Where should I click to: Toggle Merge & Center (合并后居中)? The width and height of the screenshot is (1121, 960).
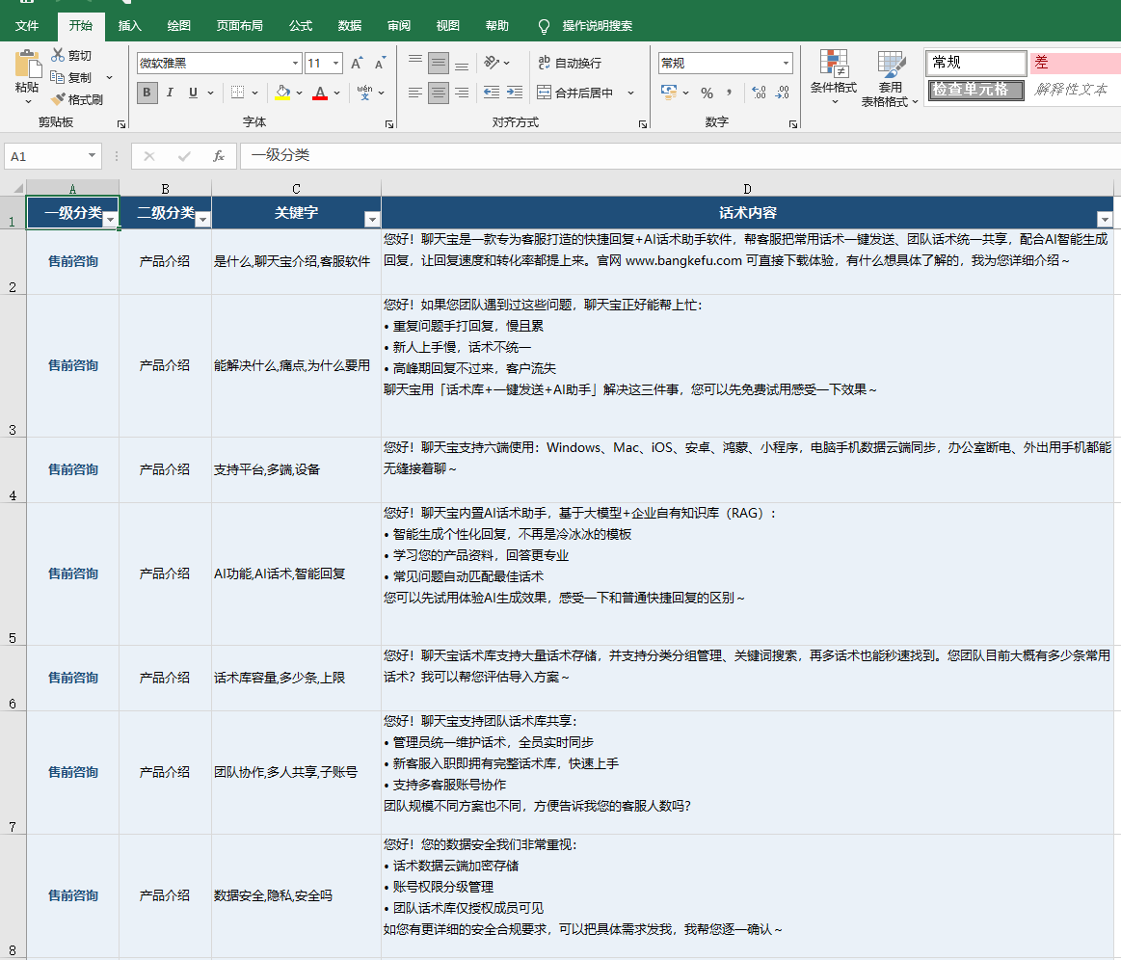pos(576,93)
